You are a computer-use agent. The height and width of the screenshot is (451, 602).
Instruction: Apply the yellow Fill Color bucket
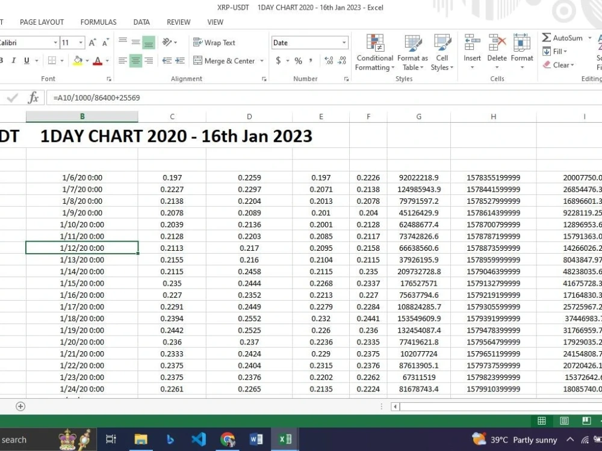point(78,61)
